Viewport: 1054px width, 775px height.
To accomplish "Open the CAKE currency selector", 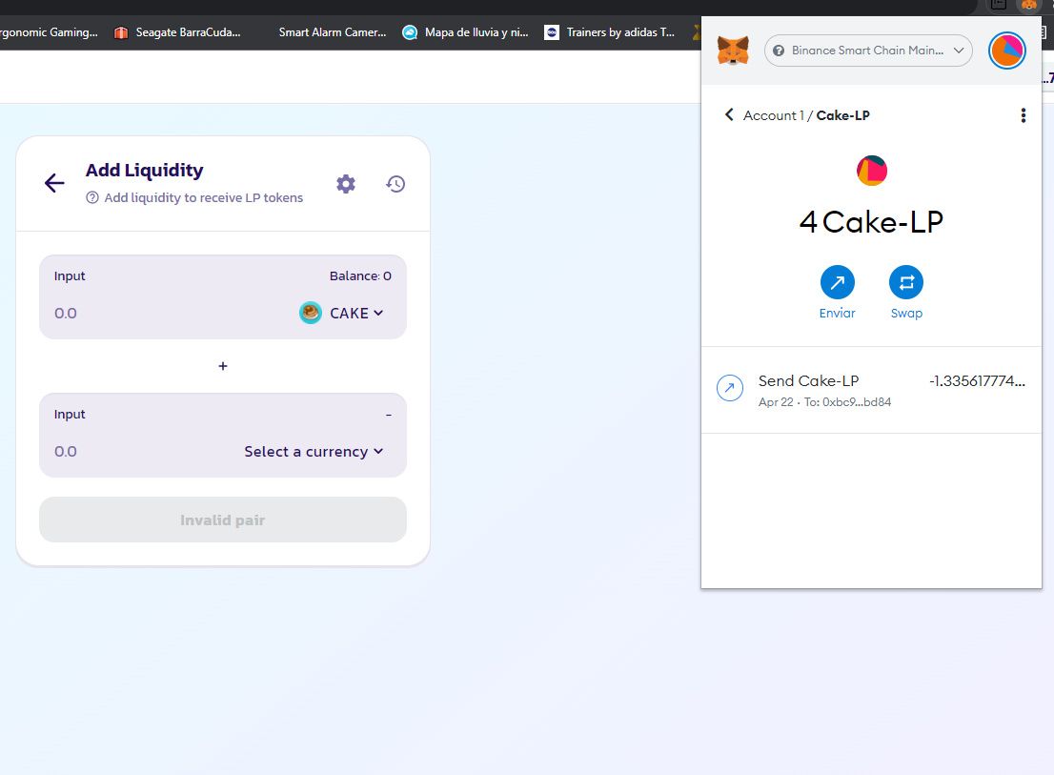I will pos(342,313).
